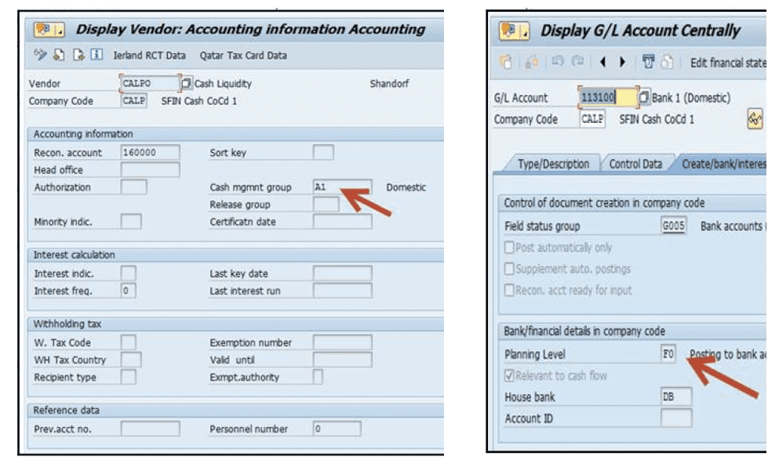This screenshot has height=467, width=779.
Task: Toggle Relevant to cash flow checkbox
Action: (510, 376)
